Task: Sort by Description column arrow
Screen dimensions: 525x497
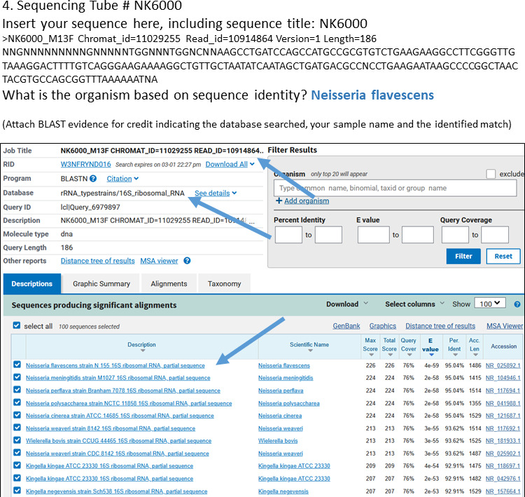Action: pyautogui.click(x=142, y=352)
